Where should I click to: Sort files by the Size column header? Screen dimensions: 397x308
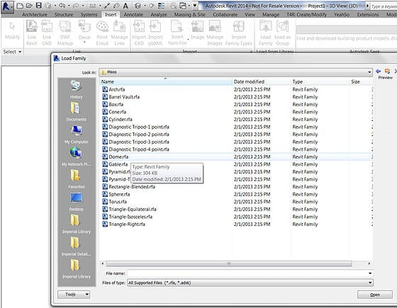(x=362, y=81)
